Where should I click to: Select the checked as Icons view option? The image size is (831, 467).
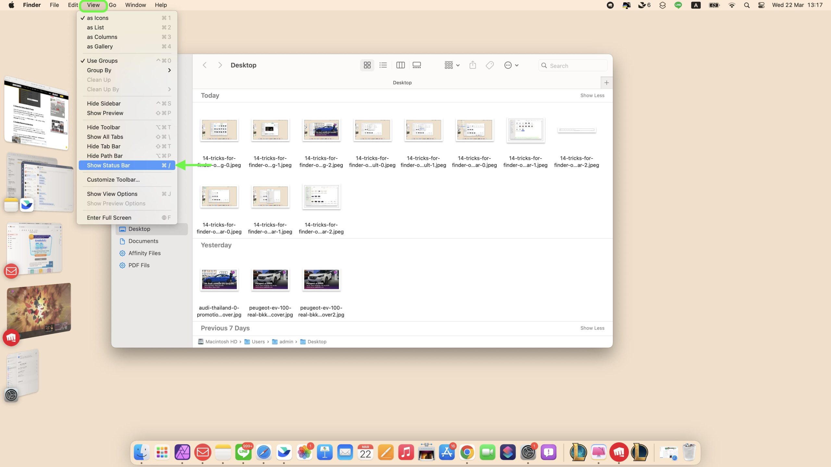[x=98, y=18]
